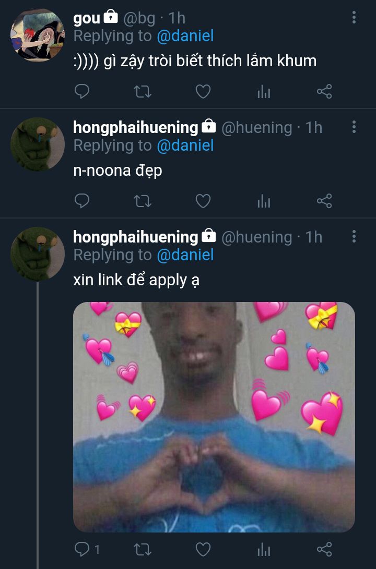Retweet gou's tweet
The width and height of the screenshot is (376, 569).
point(143,91)
